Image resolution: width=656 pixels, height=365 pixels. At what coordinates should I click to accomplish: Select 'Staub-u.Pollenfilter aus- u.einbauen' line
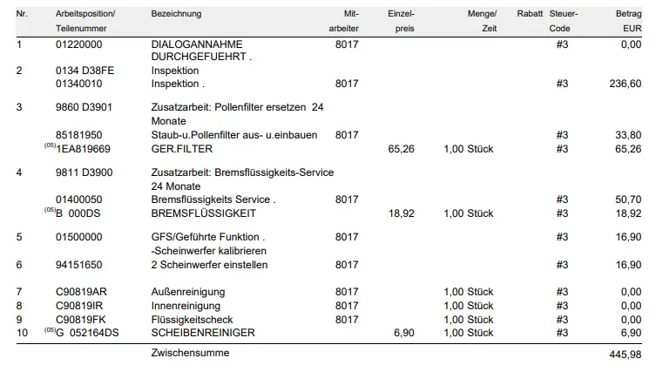click(x=234, y=135)
